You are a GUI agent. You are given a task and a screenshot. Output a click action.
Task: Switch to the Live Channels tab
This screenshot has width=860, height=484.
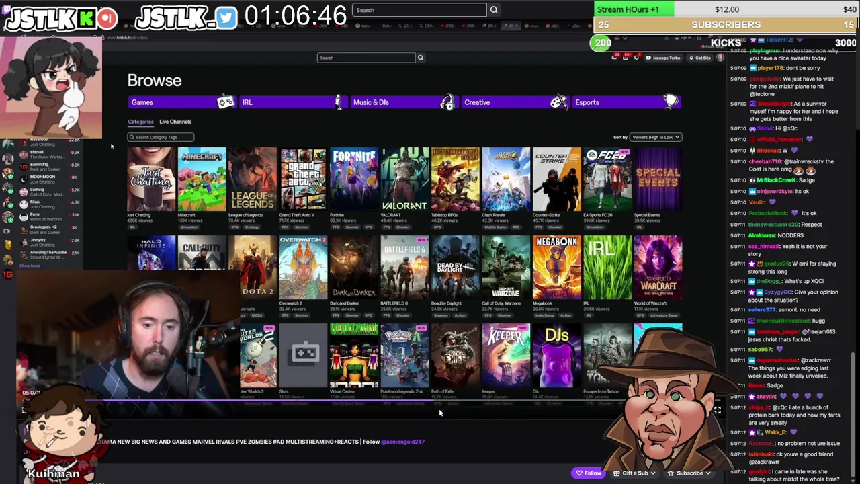(175, 122)
